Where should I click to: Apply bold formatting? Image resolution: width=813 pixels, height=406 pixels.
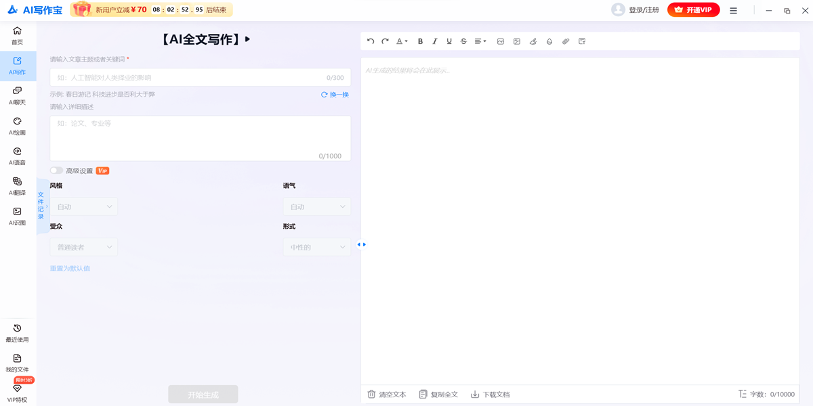coord(420,41)
